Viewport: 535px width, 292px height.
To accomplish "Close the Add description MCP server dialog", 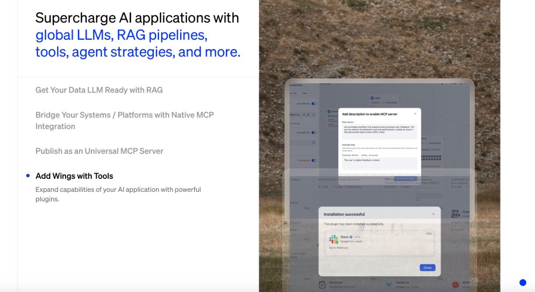I will click(415, 114).
